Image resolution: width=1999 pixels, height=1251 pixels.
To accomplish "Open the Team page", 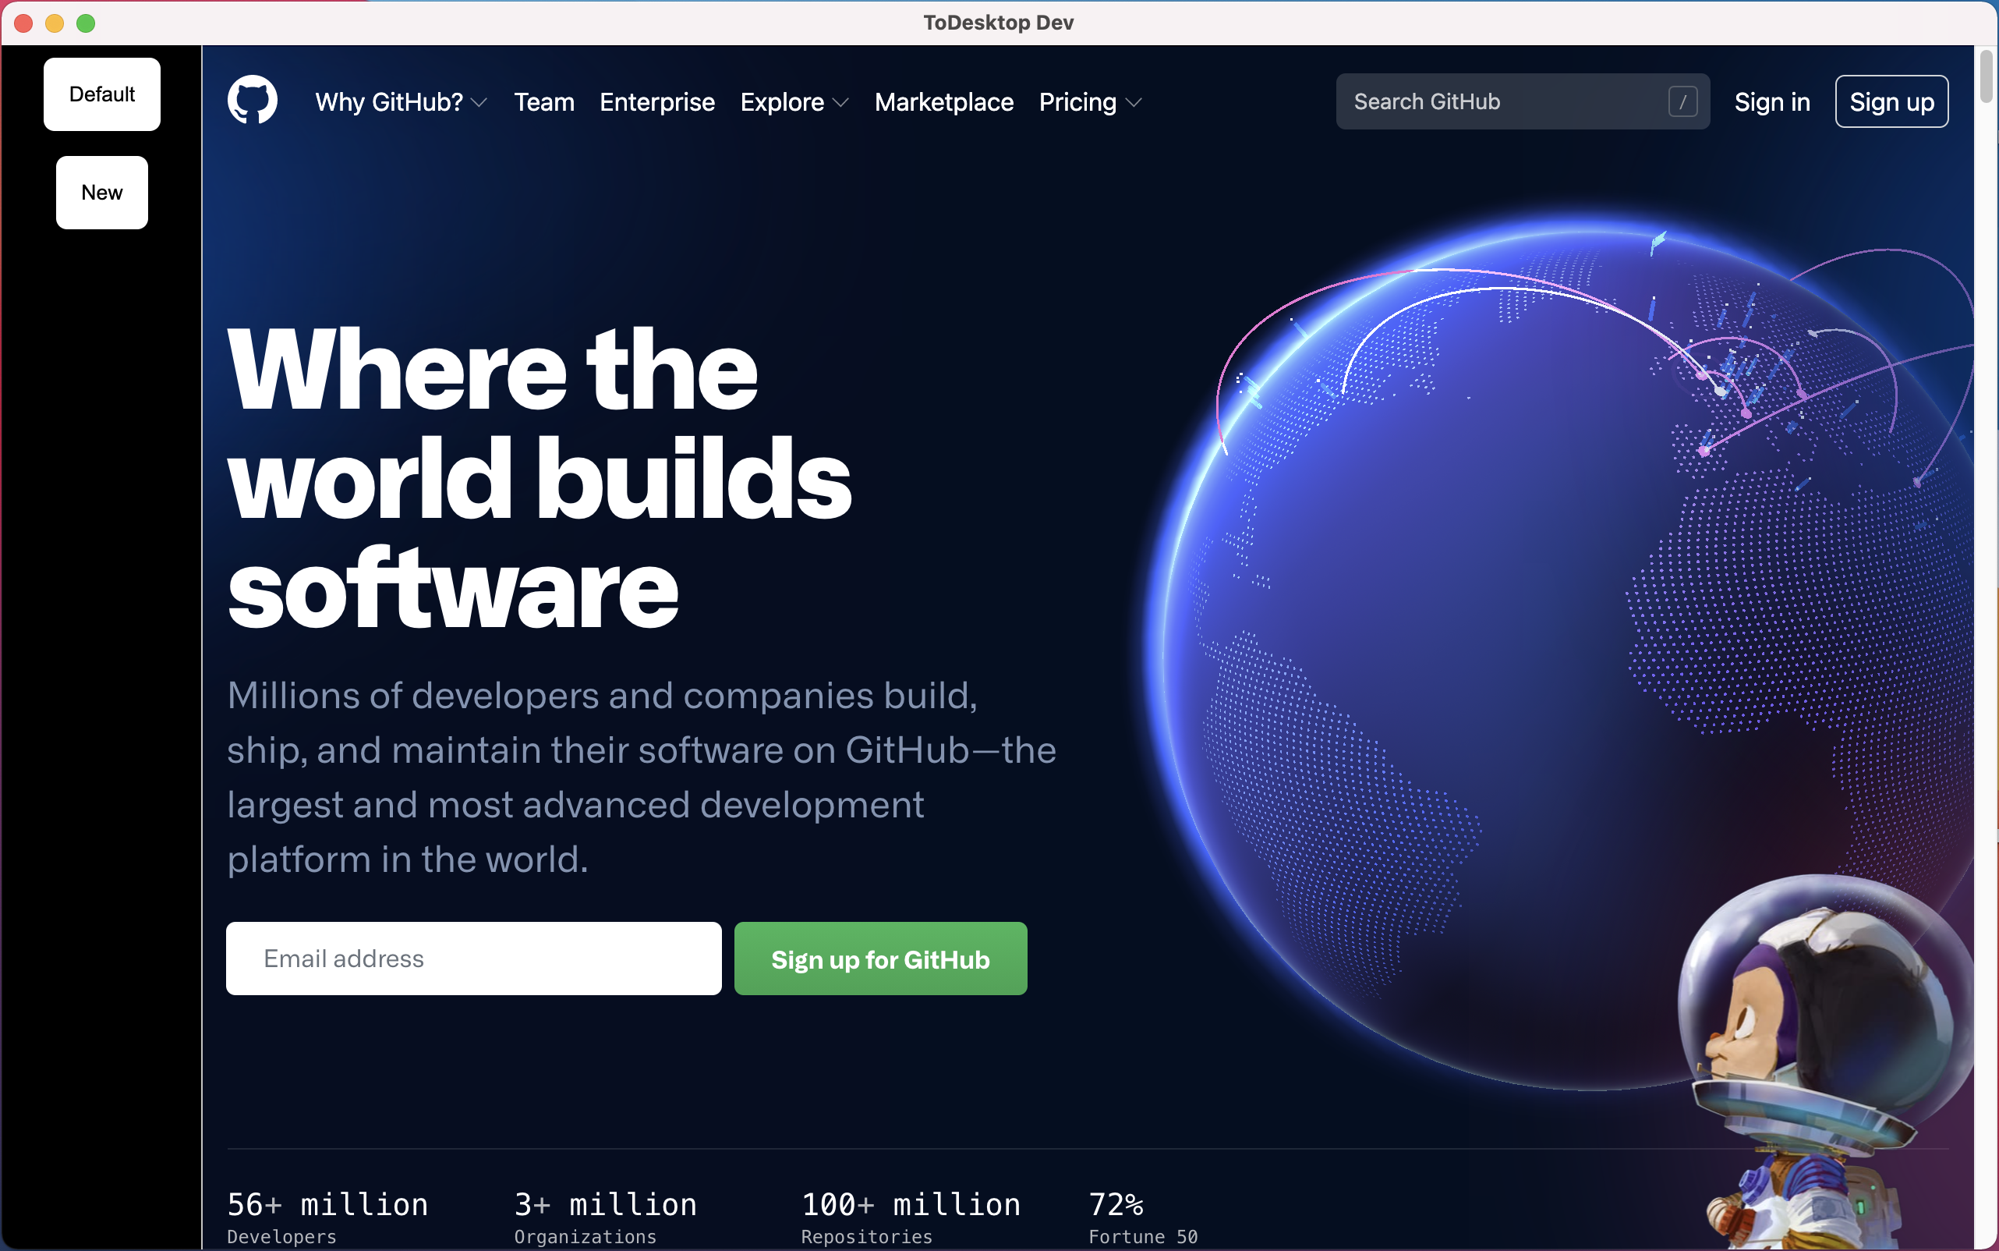I will tap(544, 101).
